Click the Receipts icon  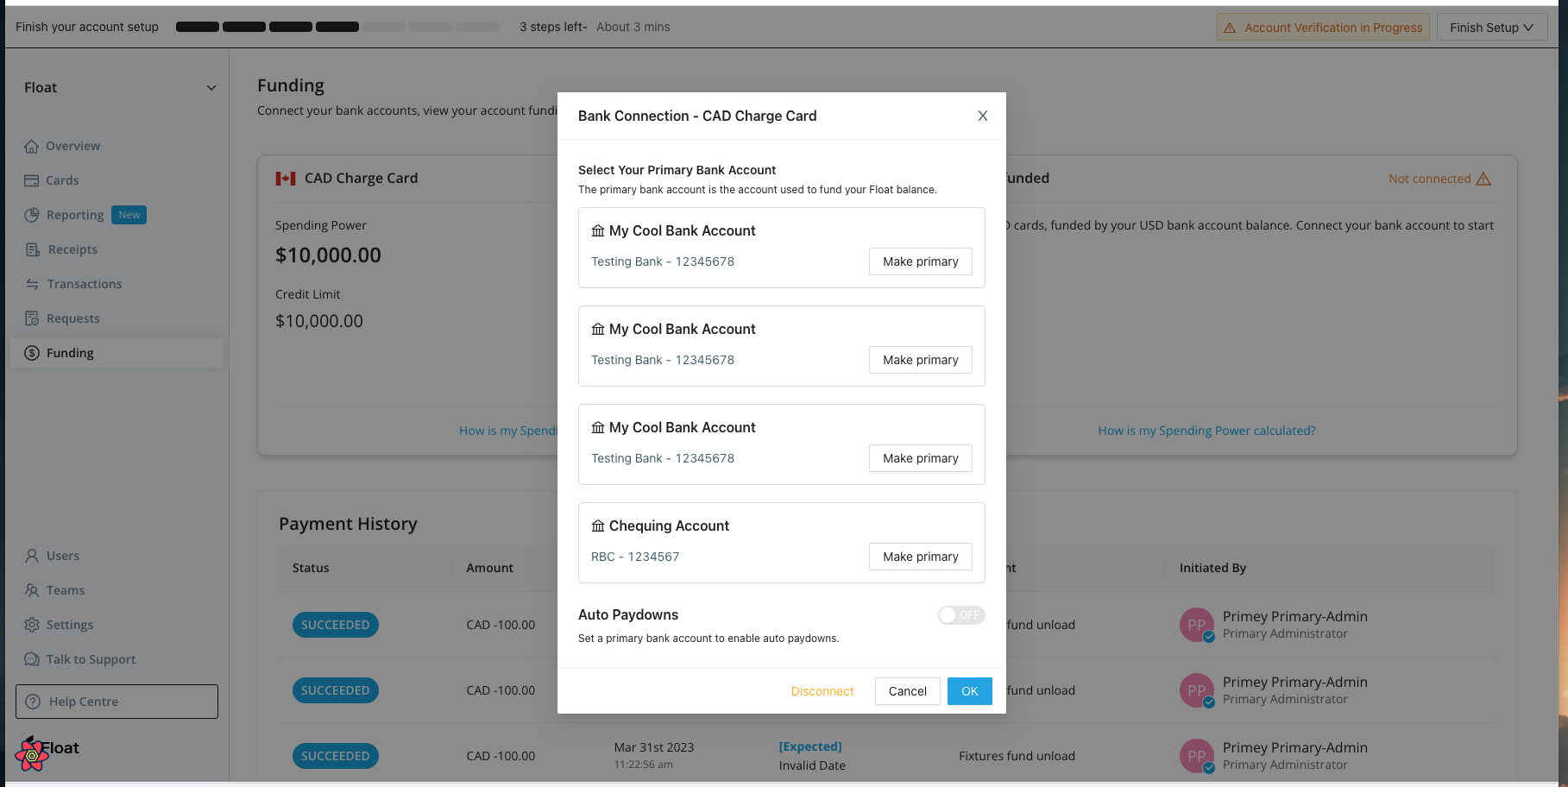[x=32, y=249]
